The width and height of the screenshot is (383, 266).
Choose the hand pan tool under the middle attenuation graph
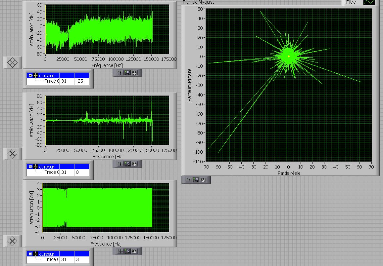click(x=135, y=164)
